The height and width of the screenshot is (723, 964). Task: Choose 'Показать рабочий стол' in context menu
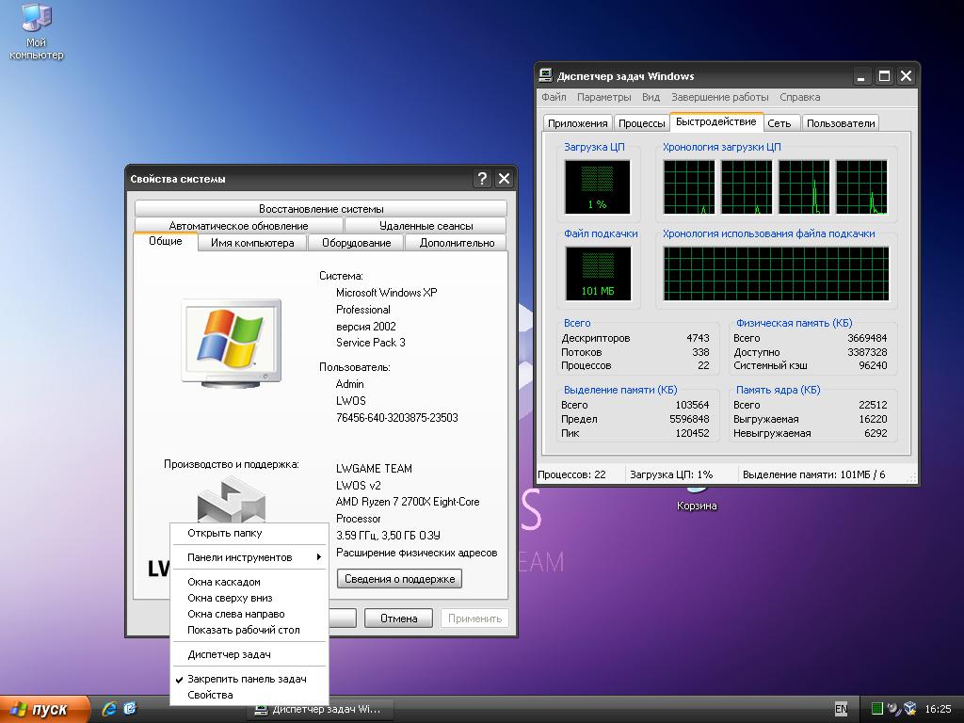pyautogui.click(x=243, y=630)
